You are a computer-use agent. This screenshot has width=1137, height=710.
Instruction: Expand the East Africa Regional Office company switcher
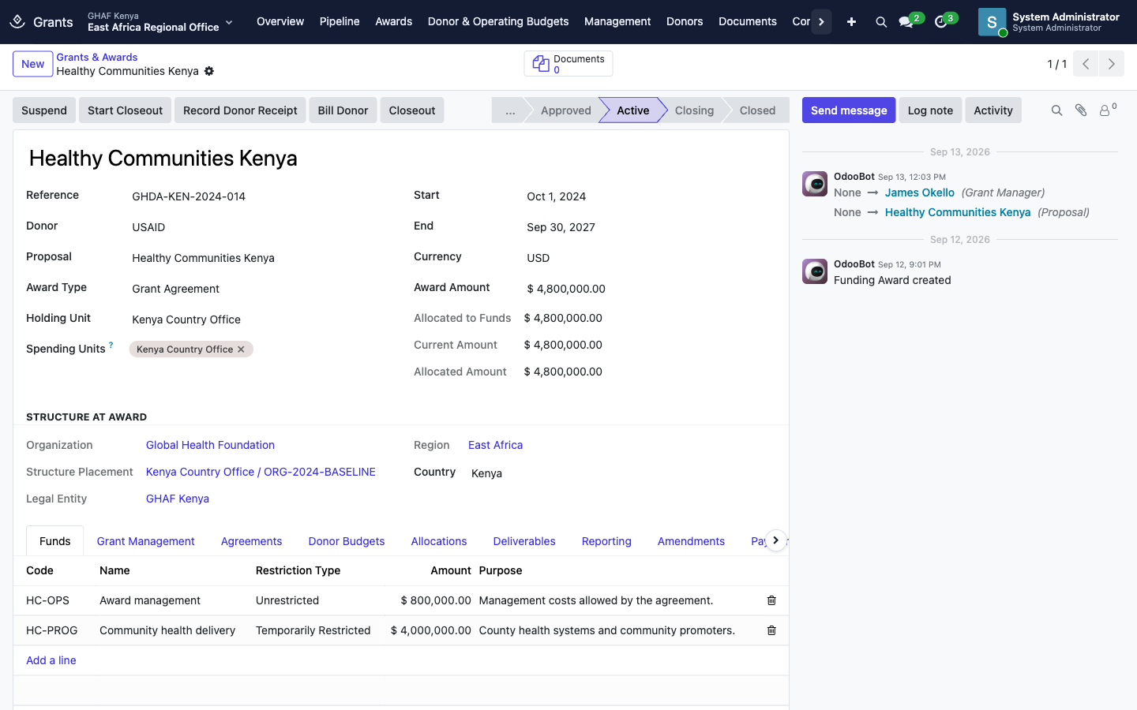tap(160, 22)
